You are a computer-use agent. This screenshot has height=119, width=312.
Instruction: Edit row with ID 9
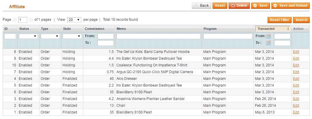(296, 58)
